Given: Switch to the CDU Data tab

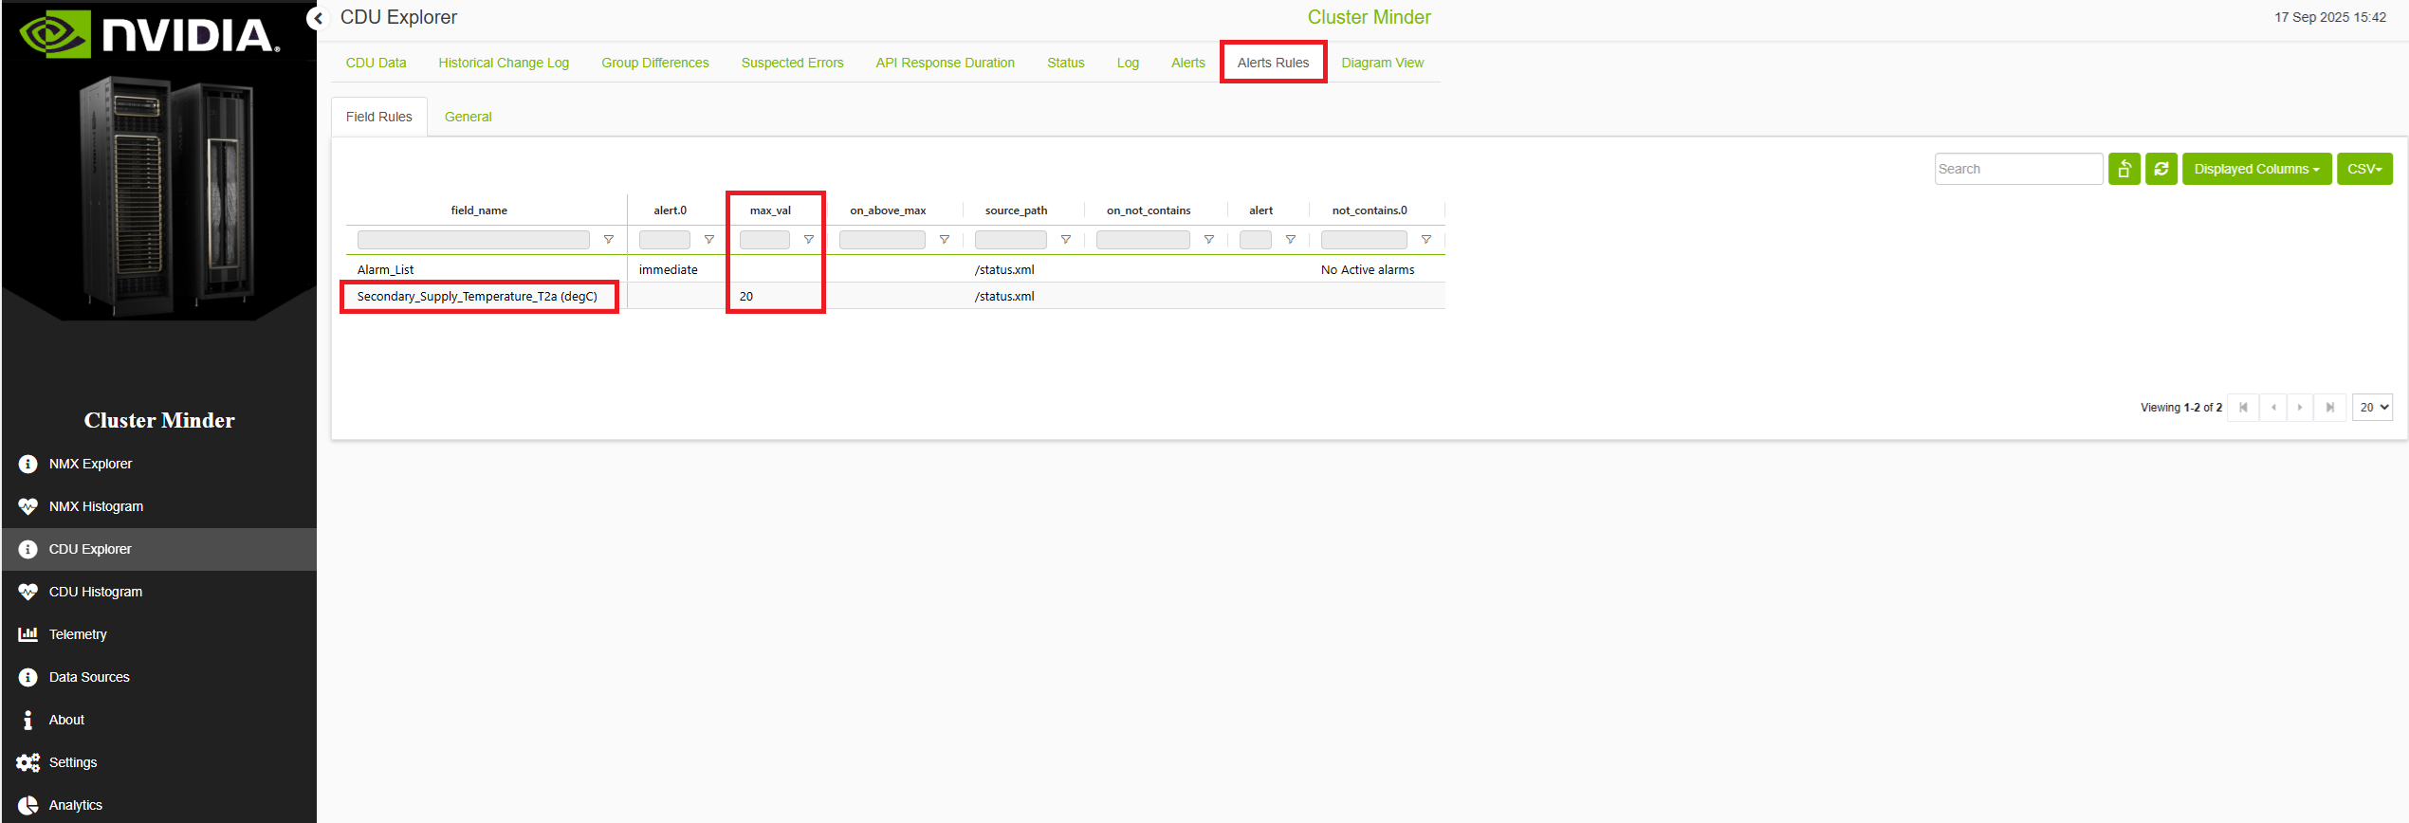Looking at the screenshot, I should point(376,63).
